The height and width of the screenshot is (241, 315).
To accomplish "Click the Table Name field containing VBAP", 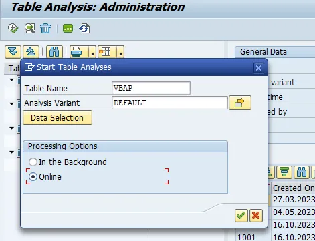I will click(151, 88).
